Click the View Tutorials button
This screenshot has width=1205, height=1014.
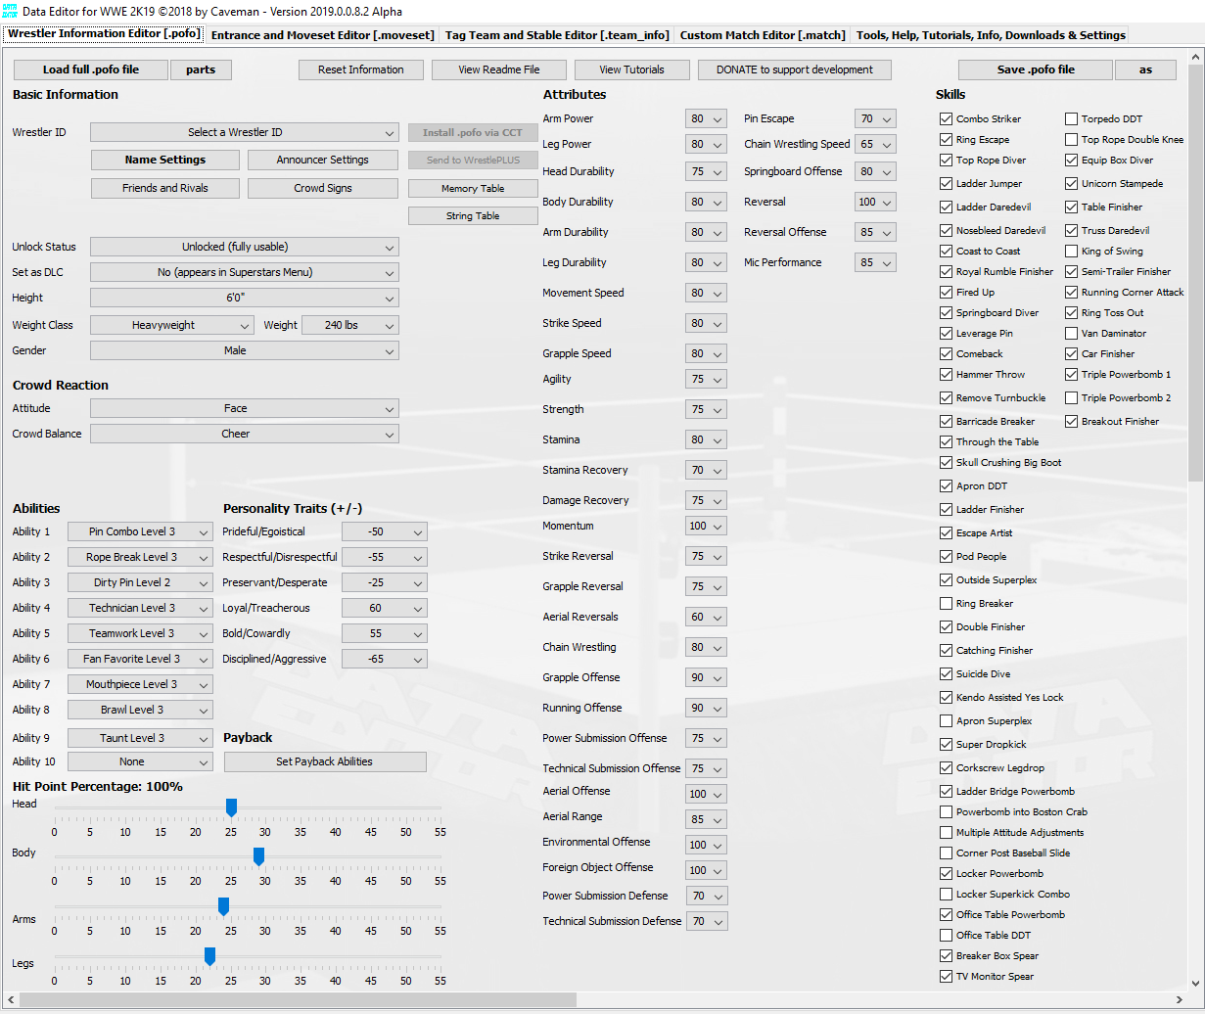coord(631,70)
